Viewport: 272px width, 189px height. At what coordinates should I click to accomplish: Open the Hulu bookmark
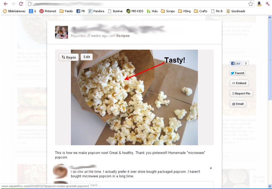click(x=152, y=11)
